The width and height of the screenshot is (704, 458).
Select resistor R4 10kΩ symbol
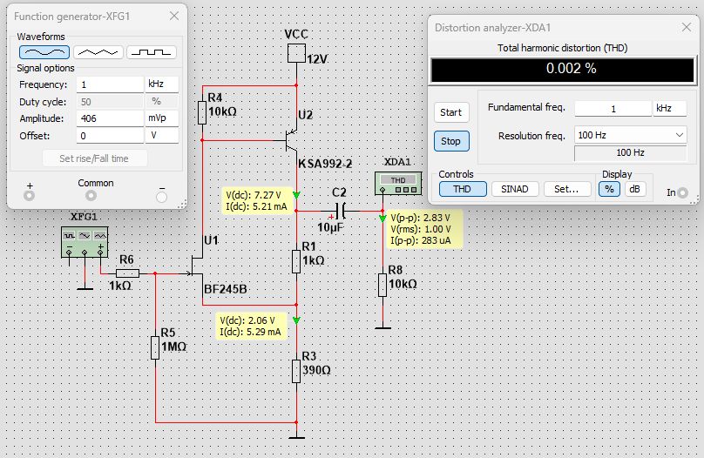[x=202, y=112]
